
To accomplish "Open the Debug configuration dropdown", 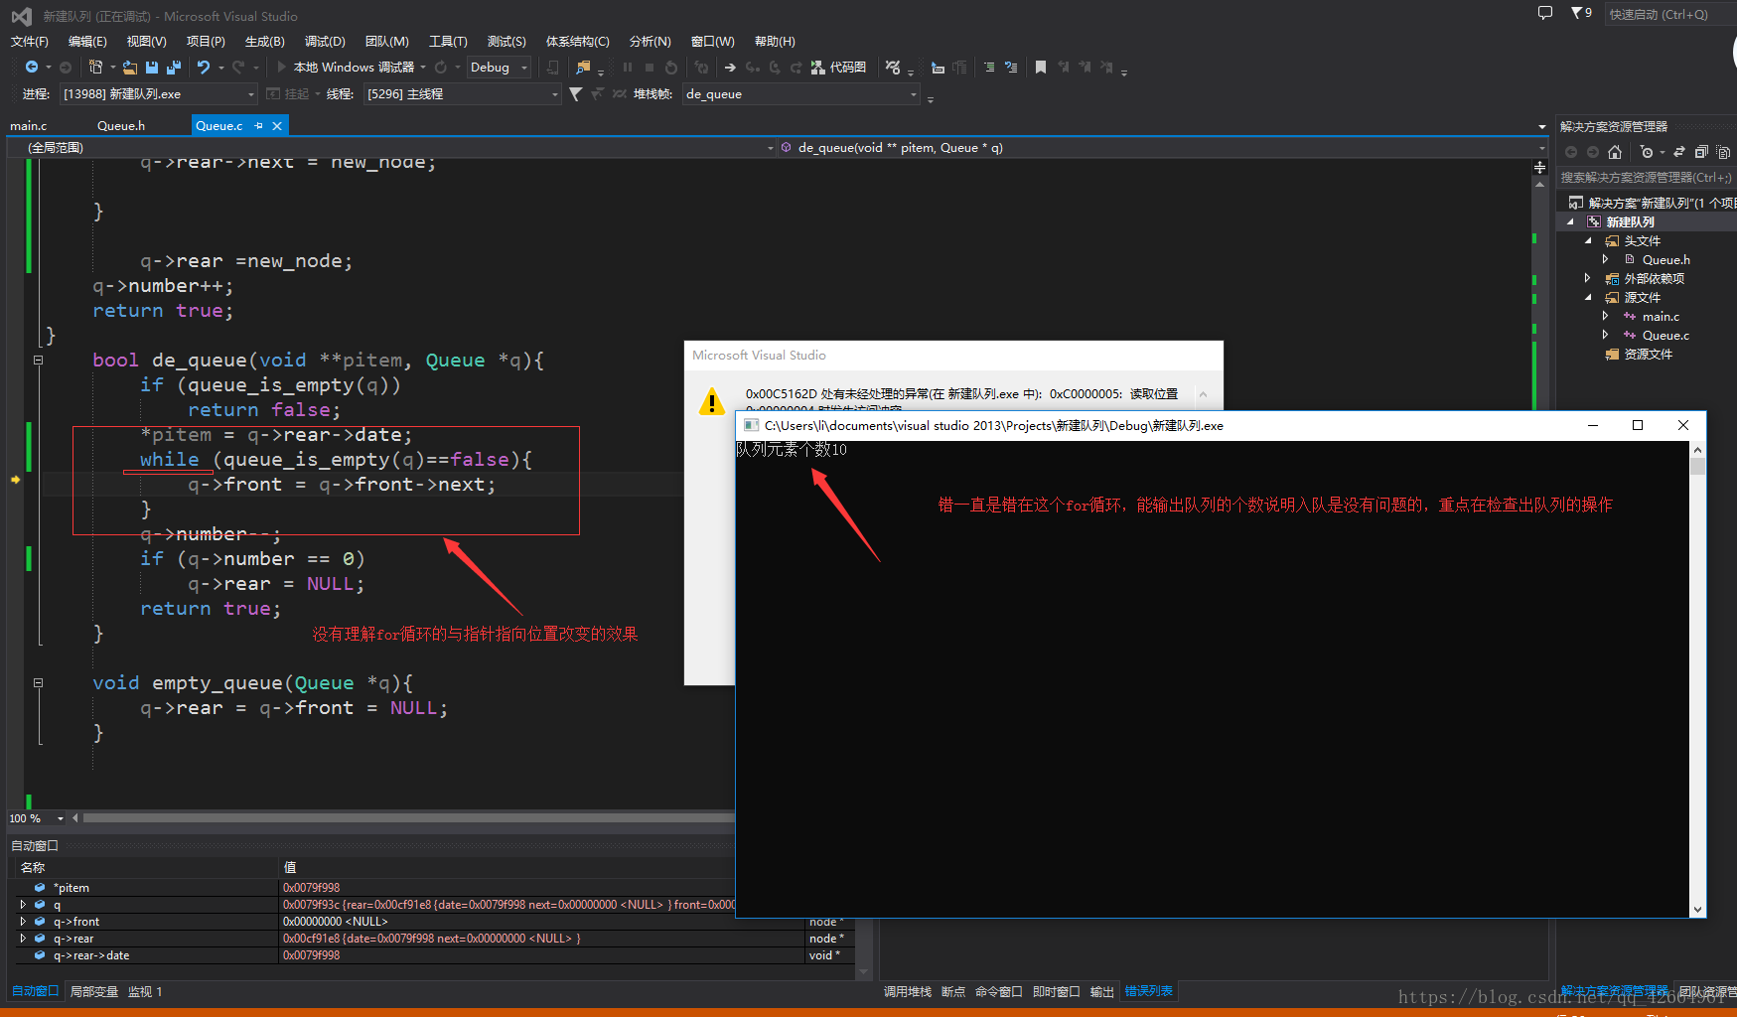I will point(500,67).
